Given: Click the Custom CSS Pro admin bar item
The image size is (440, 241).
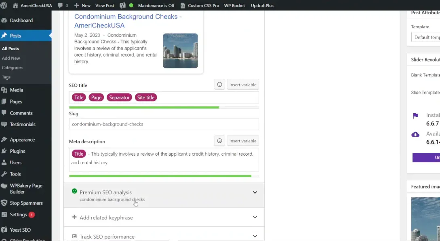Looking at the screenshot, I should click(x=200, y=6).
